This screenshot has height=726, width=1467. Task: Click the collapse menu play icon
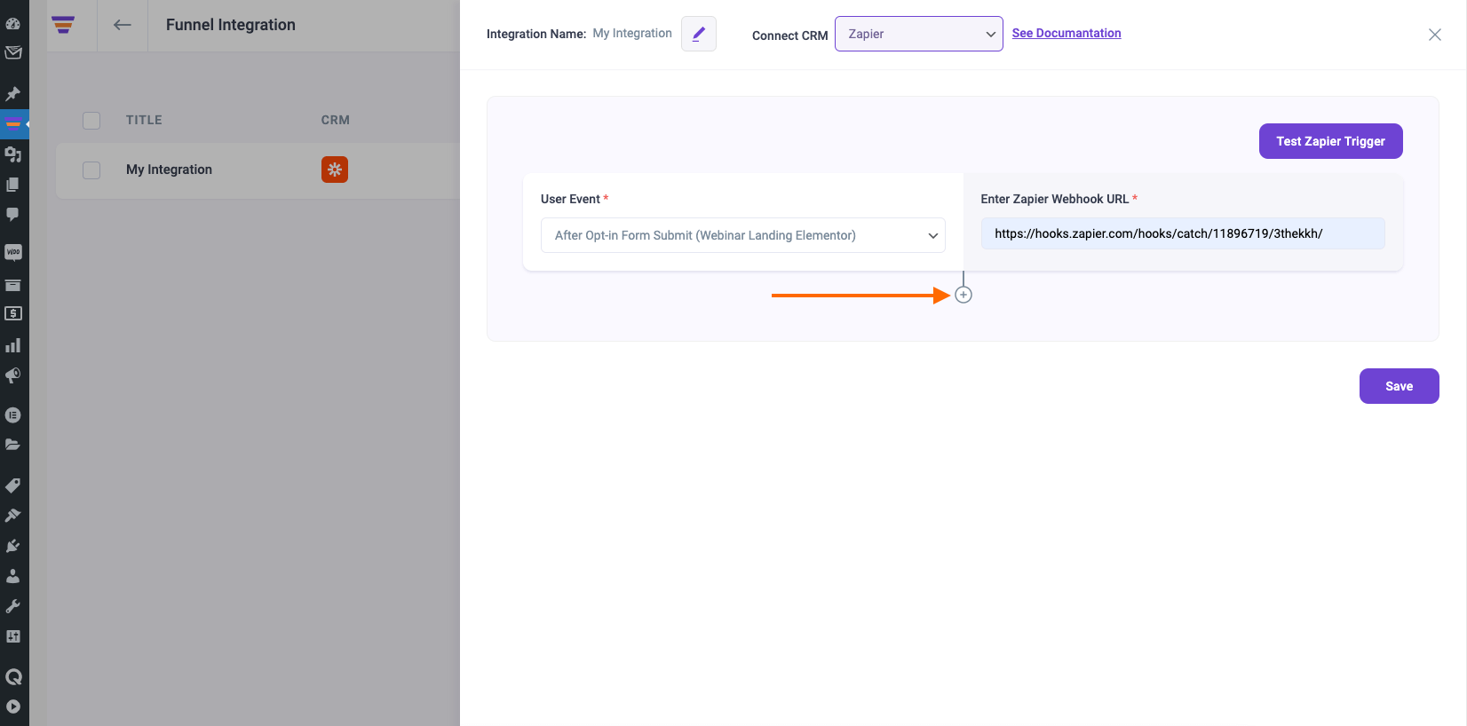pyautogui.click(x=13, y=707)
